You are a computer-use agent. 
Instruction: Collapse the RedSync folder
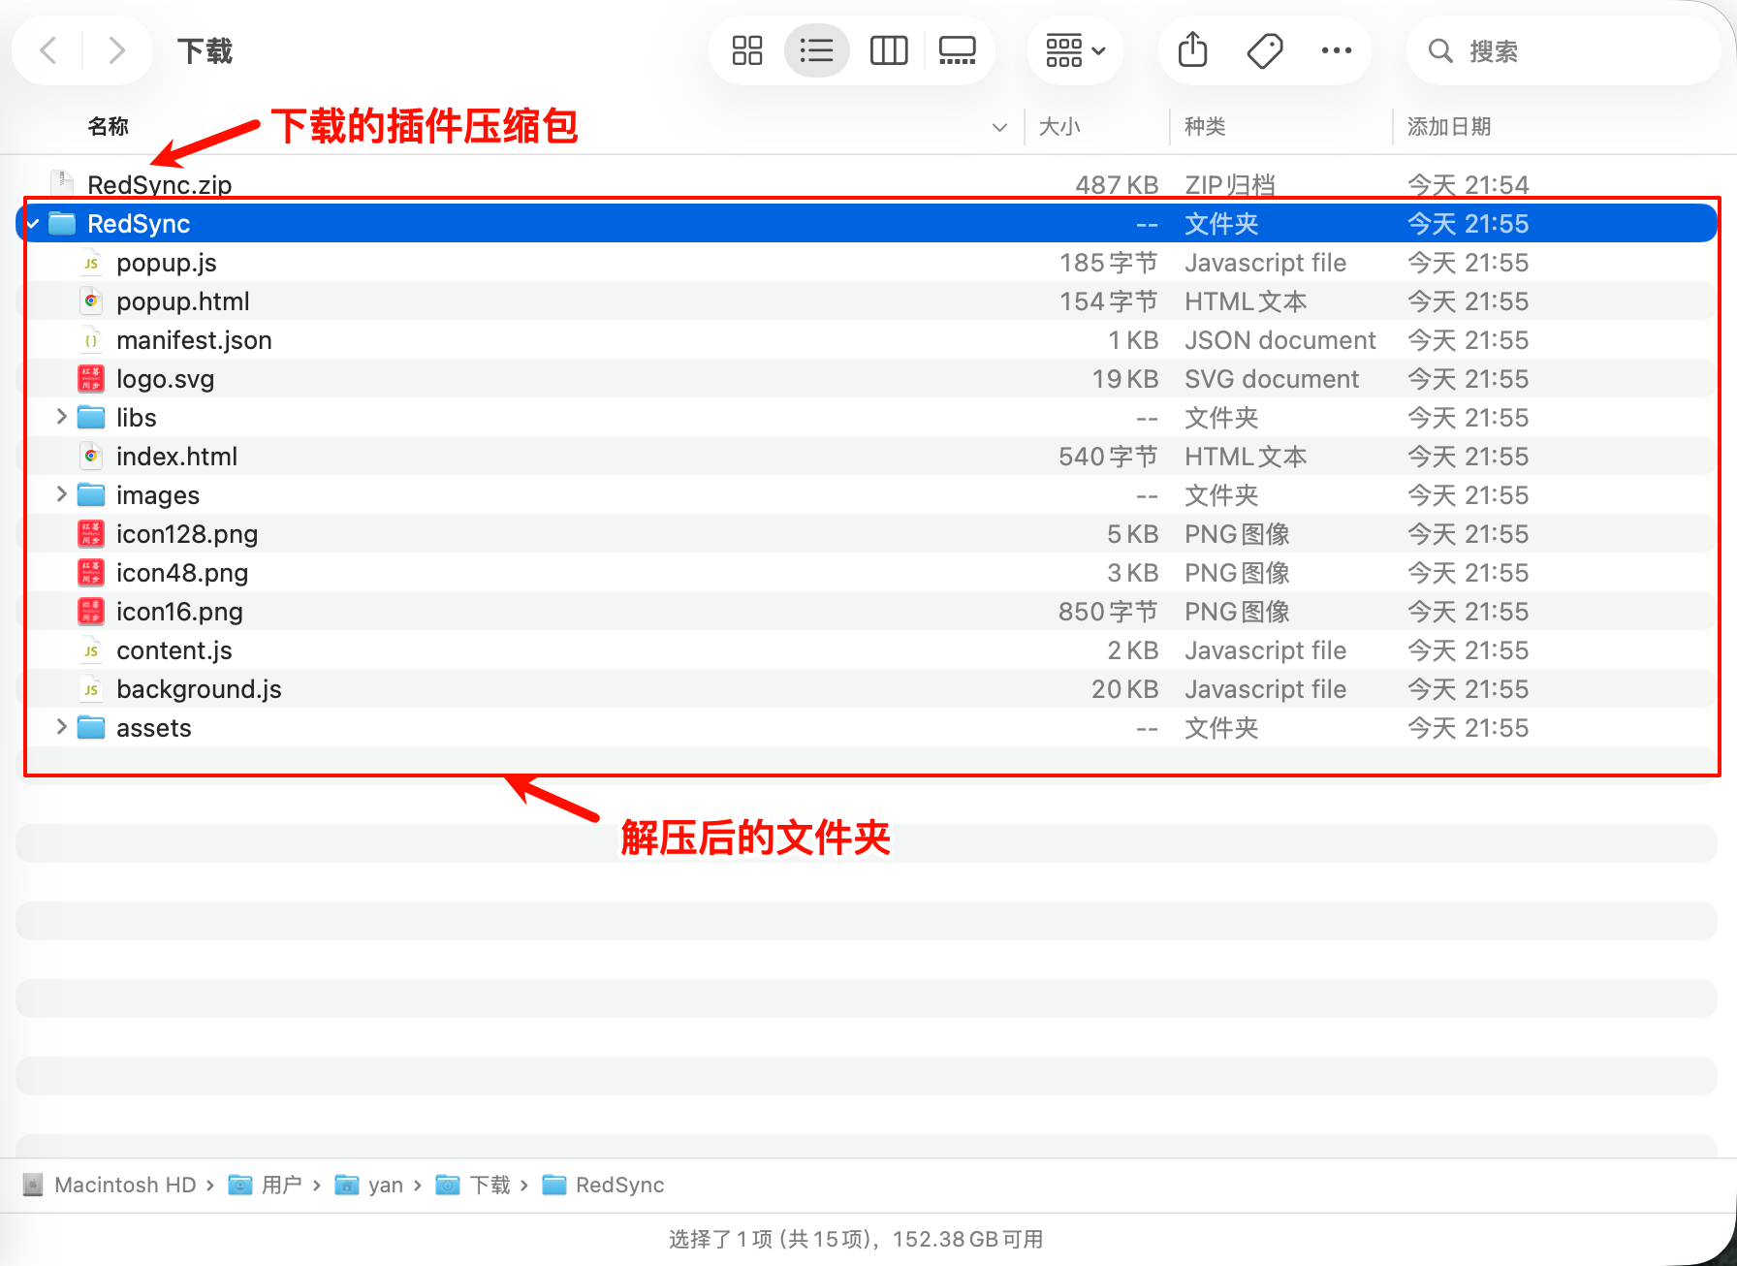33,224
